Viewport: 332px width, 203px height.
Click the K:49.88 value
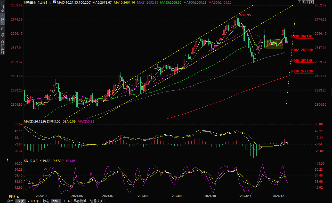(45, 161)
